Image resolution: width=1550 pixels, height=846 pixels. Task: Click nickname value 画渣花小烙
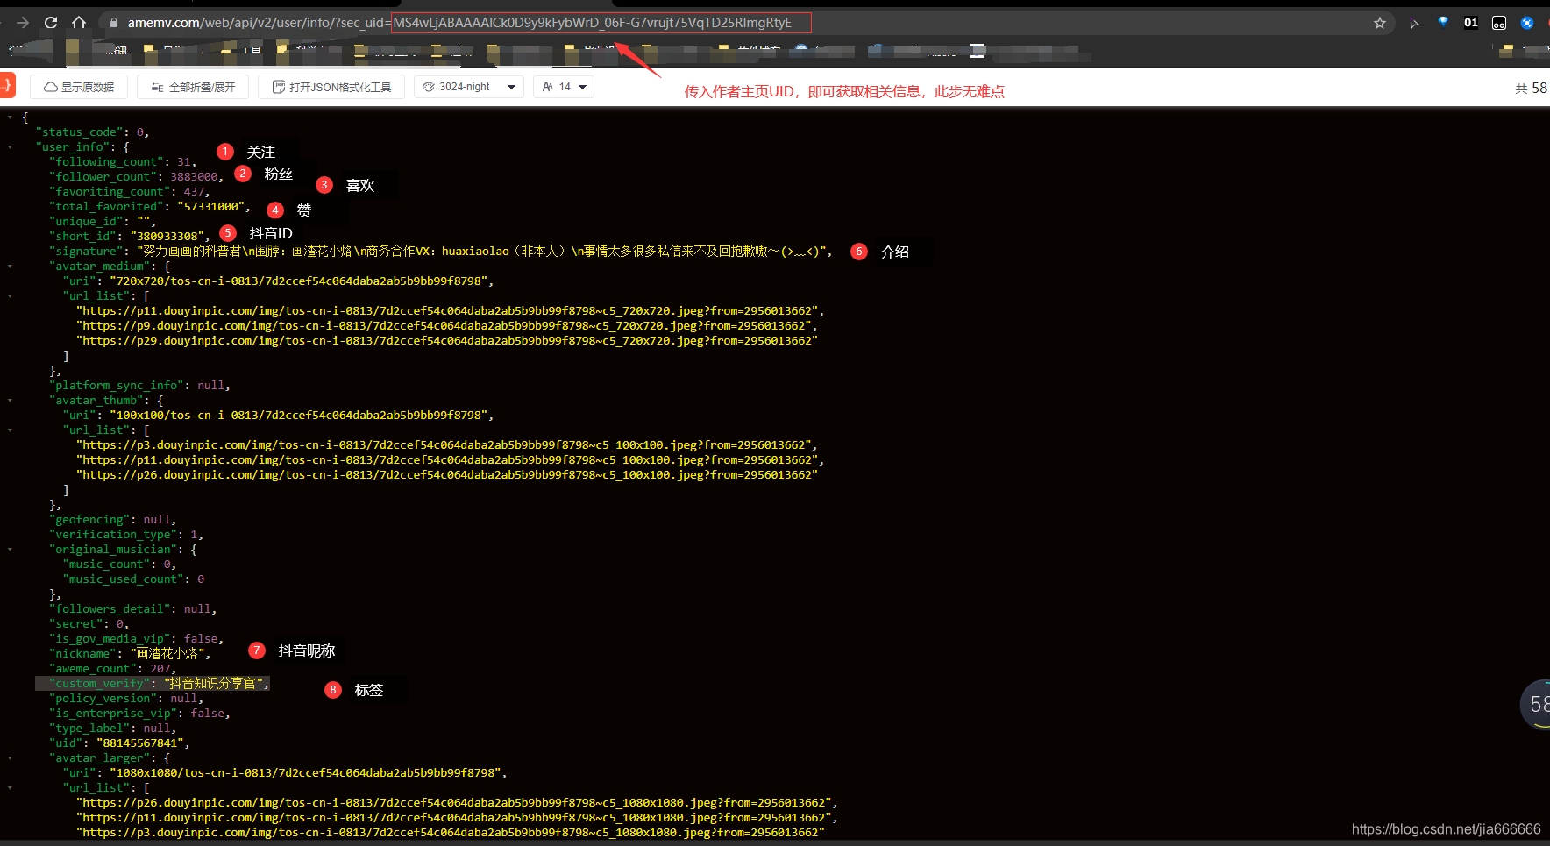[x=167, y=654]
